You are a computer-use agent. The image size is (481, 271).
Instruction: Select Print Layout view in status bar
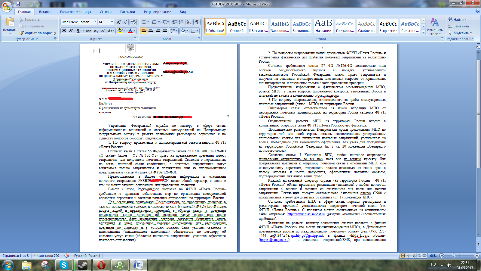click(x=403, y=256)
